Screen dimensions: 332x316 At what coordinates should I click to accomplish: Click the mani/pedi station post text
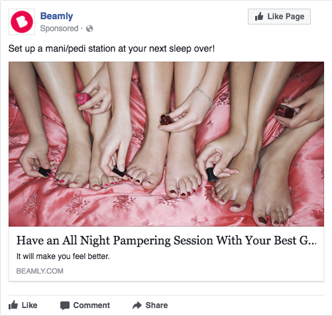click(111, 48)
